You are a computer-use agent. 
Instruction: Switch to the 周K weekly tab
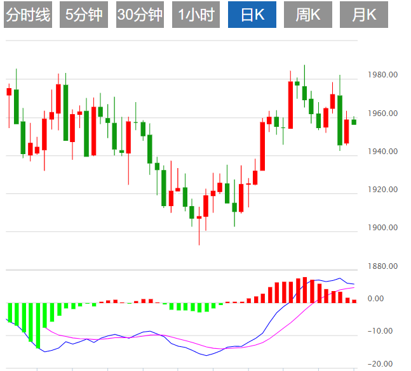pos(308,15)
